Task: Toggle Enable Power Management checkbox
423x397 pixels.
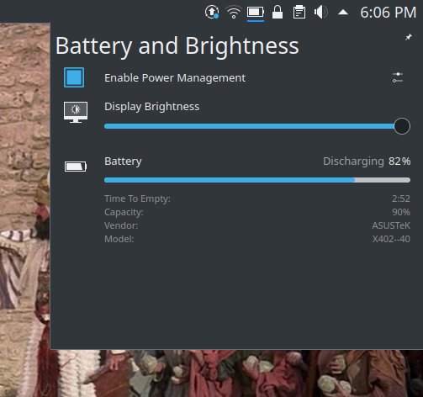Action: [x=74, y=77]
